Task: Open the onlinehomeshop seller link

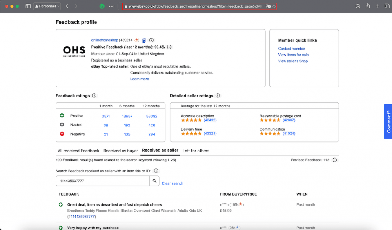Action: (x=105, y=40)
